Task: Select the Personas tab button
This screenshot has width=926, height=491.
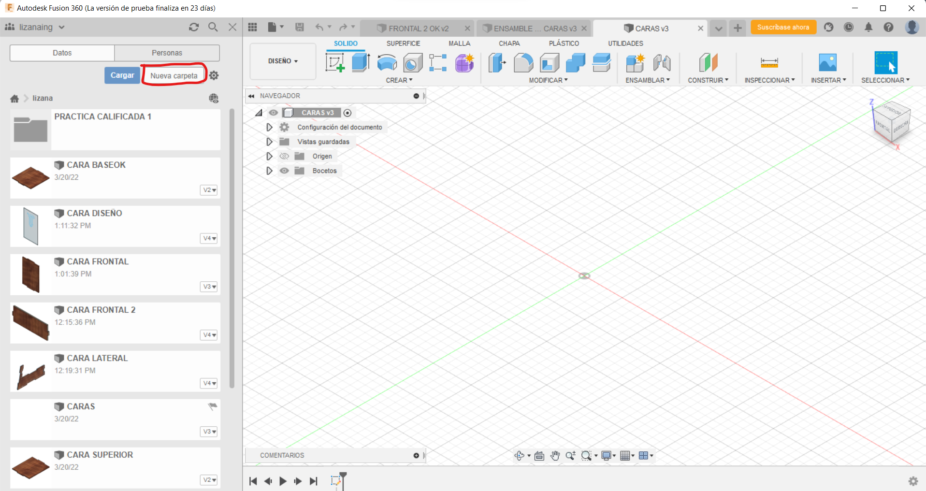Action: [167, 53]
